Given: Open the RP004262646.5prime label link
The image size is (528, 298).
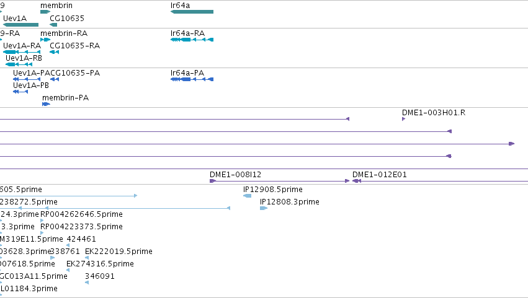Looking at the screenshot, I should 81,214.
